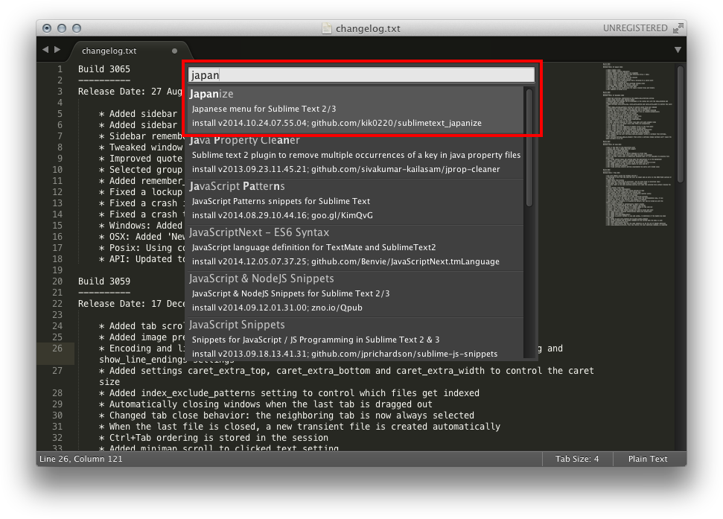Select the Japanize package entry

click(357, 107)
